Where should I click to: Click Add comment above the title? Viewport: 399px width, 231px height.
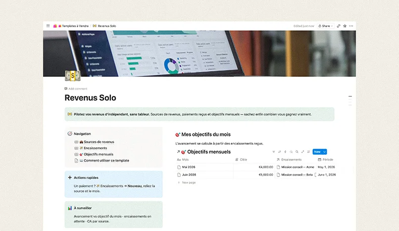point(76,89)
